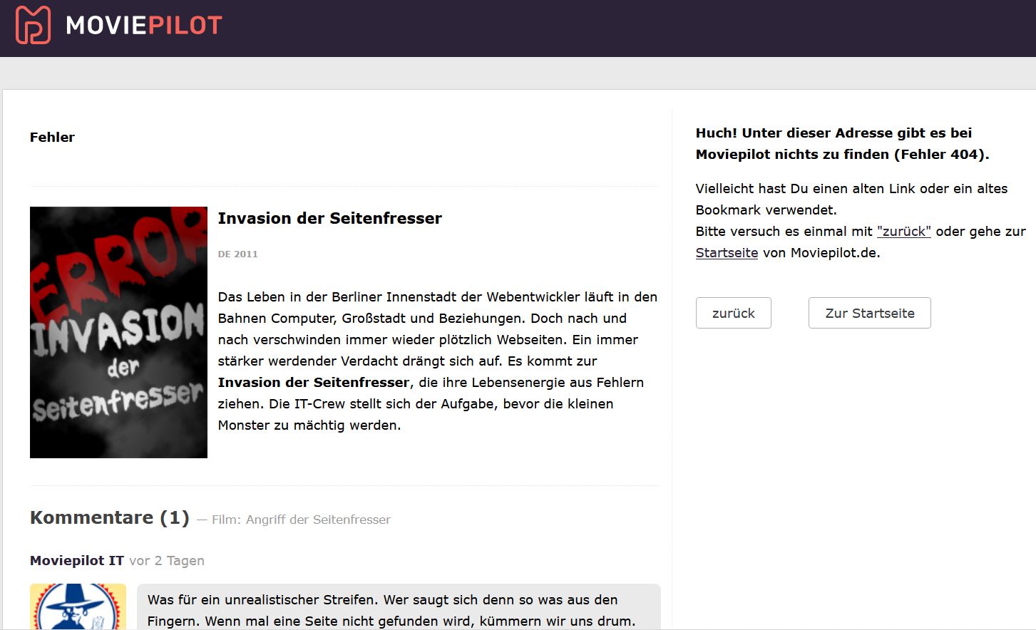1036x630 pixels.
Task: Click the Moviepilot logo icon
Action: (x=33, y=25)
